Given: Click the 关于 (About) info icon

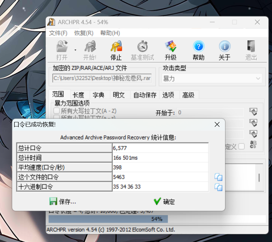Looking at the screenshot, I should 224,47.
